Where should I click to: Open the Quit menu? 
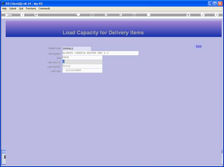click(x=21, y=9)
